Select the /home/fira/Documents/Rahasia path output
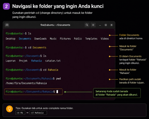Viewport: 149px width, 119px height. (26, 83)
